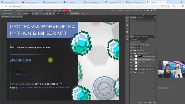185x104 pixels.
Task: Align text left in options bar
Action: coord(44,14)
